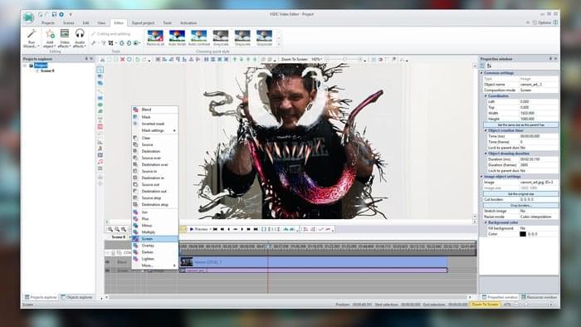Open the Composition mode value Screen
The height and width of the screenshot is (327, 581).
[539, 90]
